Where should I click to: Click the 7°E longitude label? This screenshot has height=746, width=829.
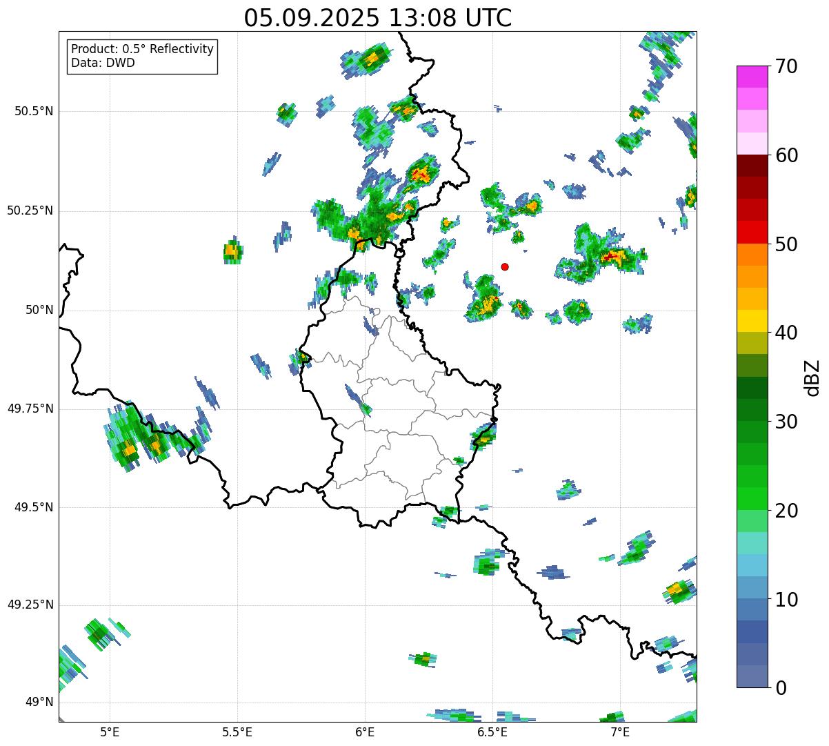click(x=620, y=732)
